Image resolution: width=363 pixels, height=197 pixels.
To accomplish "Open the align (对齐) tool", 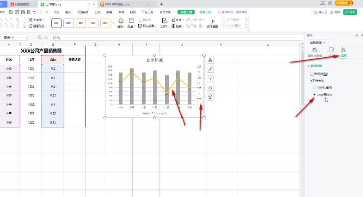I will coord(164,23).
